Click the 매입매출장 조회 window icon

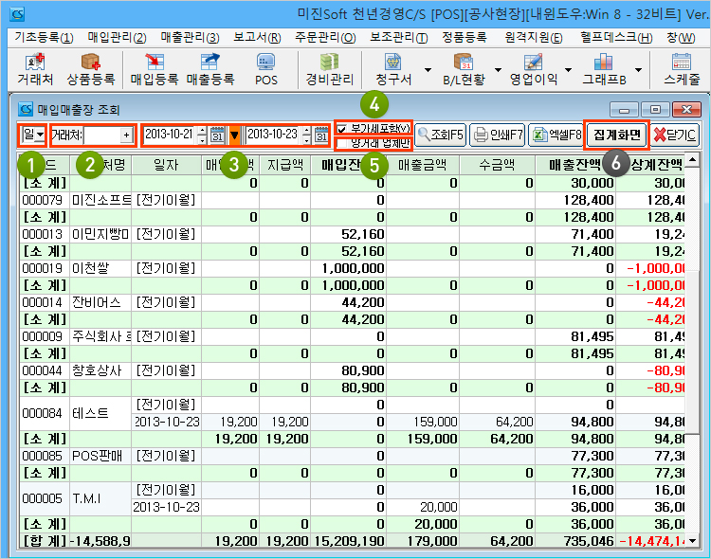pos(26,109)
